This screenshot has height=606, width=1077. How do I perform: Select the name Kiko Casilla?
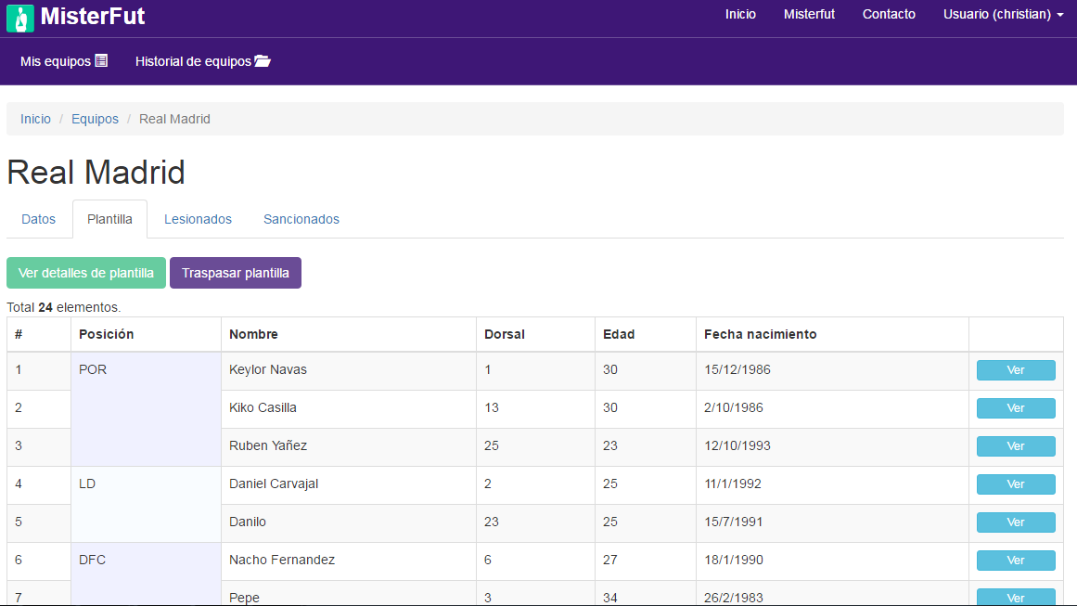pyautogui.click(x=263, y=407)
